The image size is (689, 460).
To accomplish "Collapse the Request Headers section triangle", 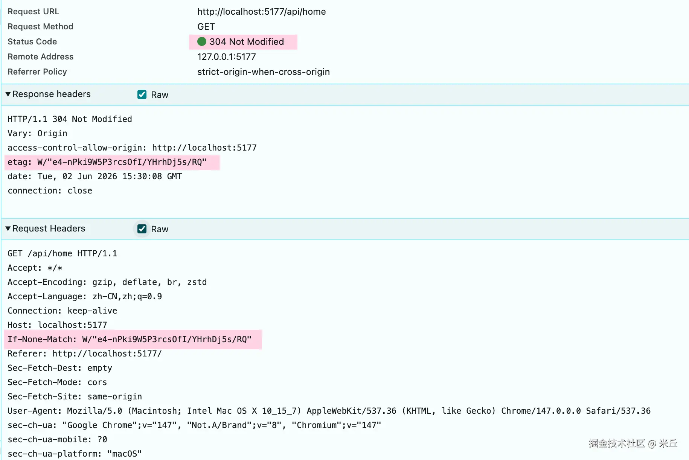I will click(x=8, y=228).
